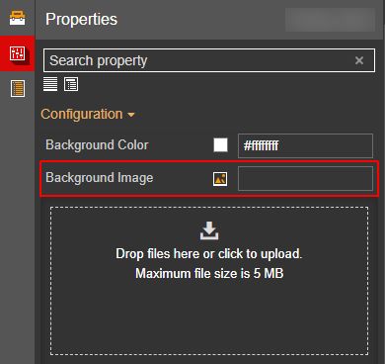Collapse the Configuration section

point(88,114)
